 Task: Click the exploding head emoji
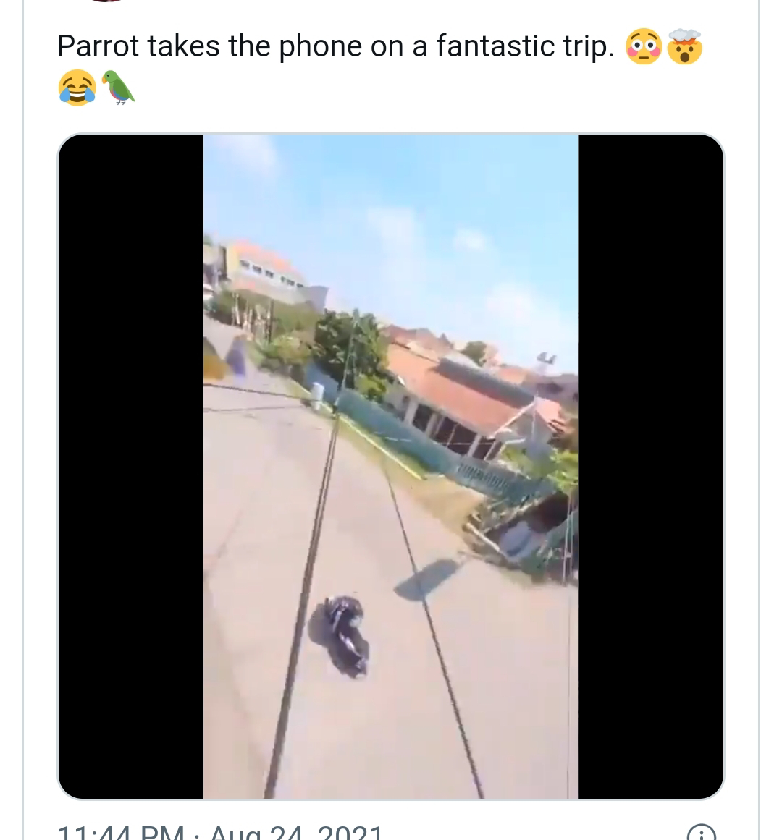click(684, 46)
